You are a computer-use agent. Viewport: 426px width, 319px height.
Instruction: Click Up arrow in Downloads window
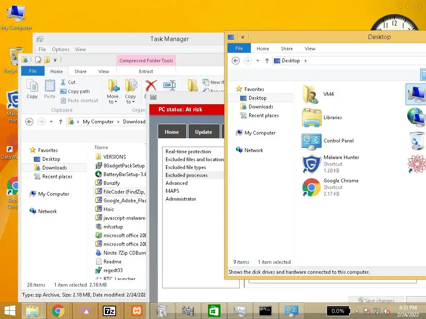coord(61,122)
